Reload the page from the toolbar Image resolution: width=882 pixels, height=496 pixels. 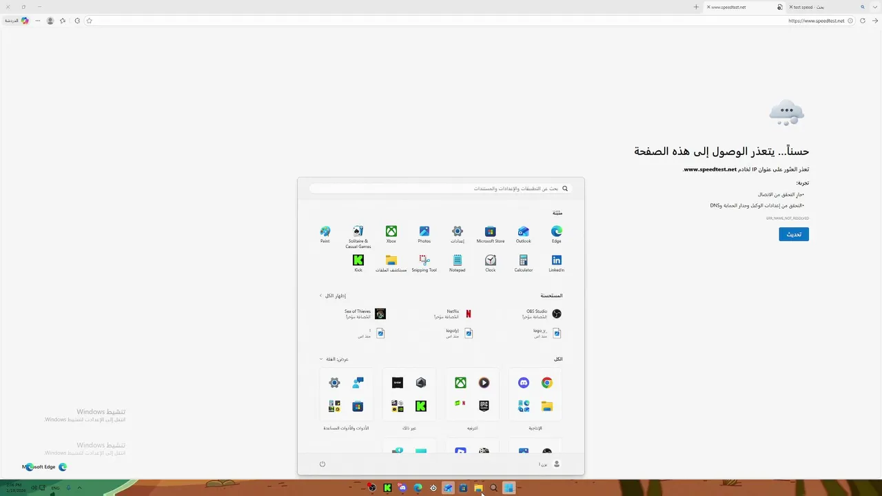click(x=863, y=21)
